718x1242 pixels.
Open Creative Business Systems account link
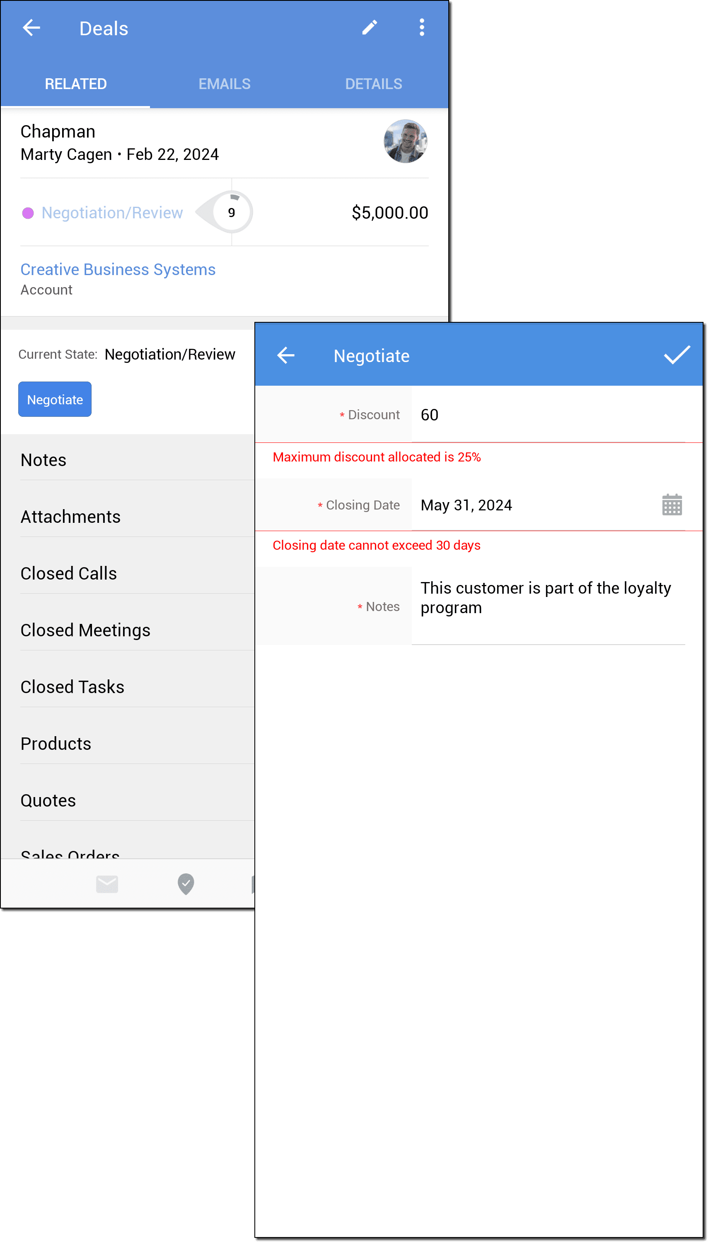[x=118, y=270]
